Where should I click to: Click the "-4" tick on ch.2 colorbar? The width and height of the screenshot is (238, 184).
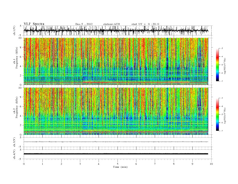coord(222,106)
